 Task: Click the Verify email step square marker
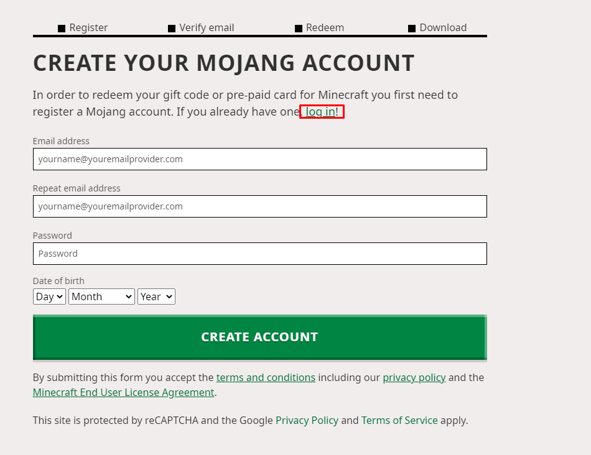[172, 29]
